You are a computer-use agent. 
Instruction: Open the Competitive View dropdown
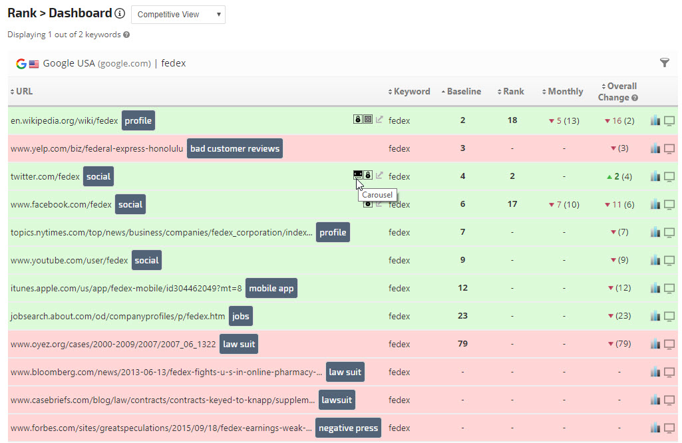coord(178,15)
